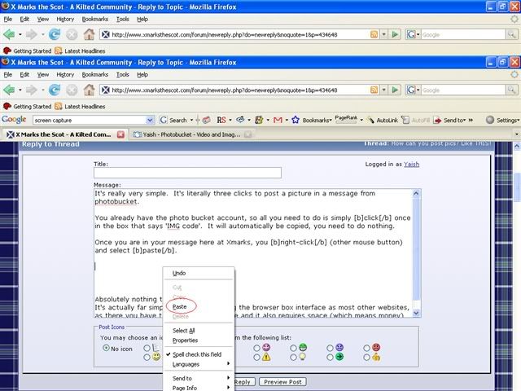Click into the Title input field
Screen dimensions: 521x391
(187, 173)
